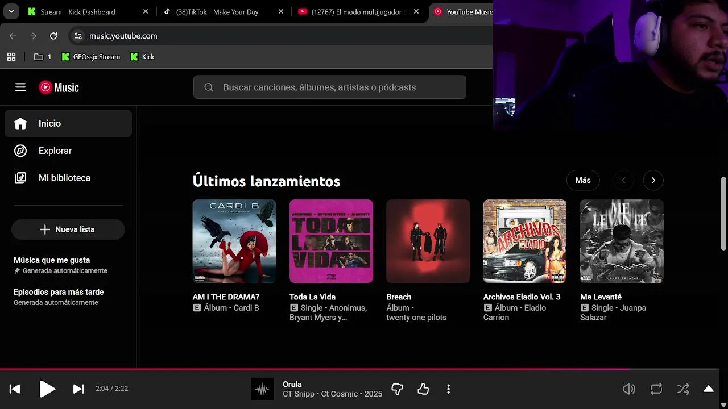The image size is (728, 409).
Task: Skip to previous track
Action: [x=15, y=389]
